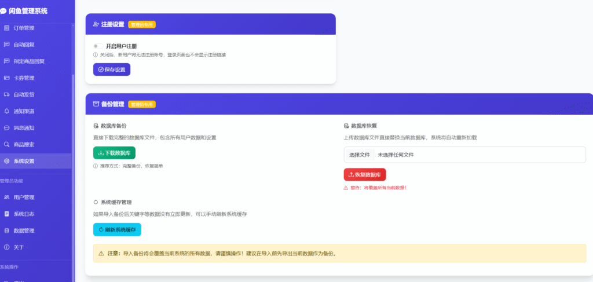593x282 pixels.
Task: Click the 用户管理 people icon
Action: [6, 197]
